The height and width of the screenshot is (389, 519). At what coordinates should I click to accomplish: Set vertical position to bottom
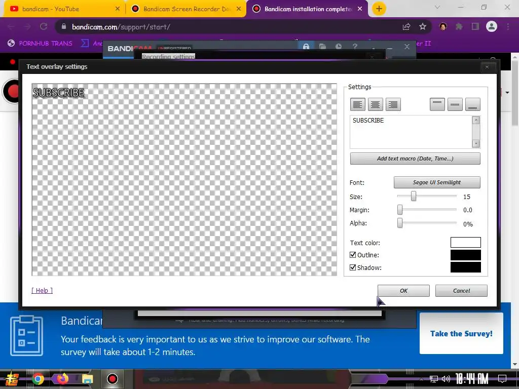tap(473, 104)
